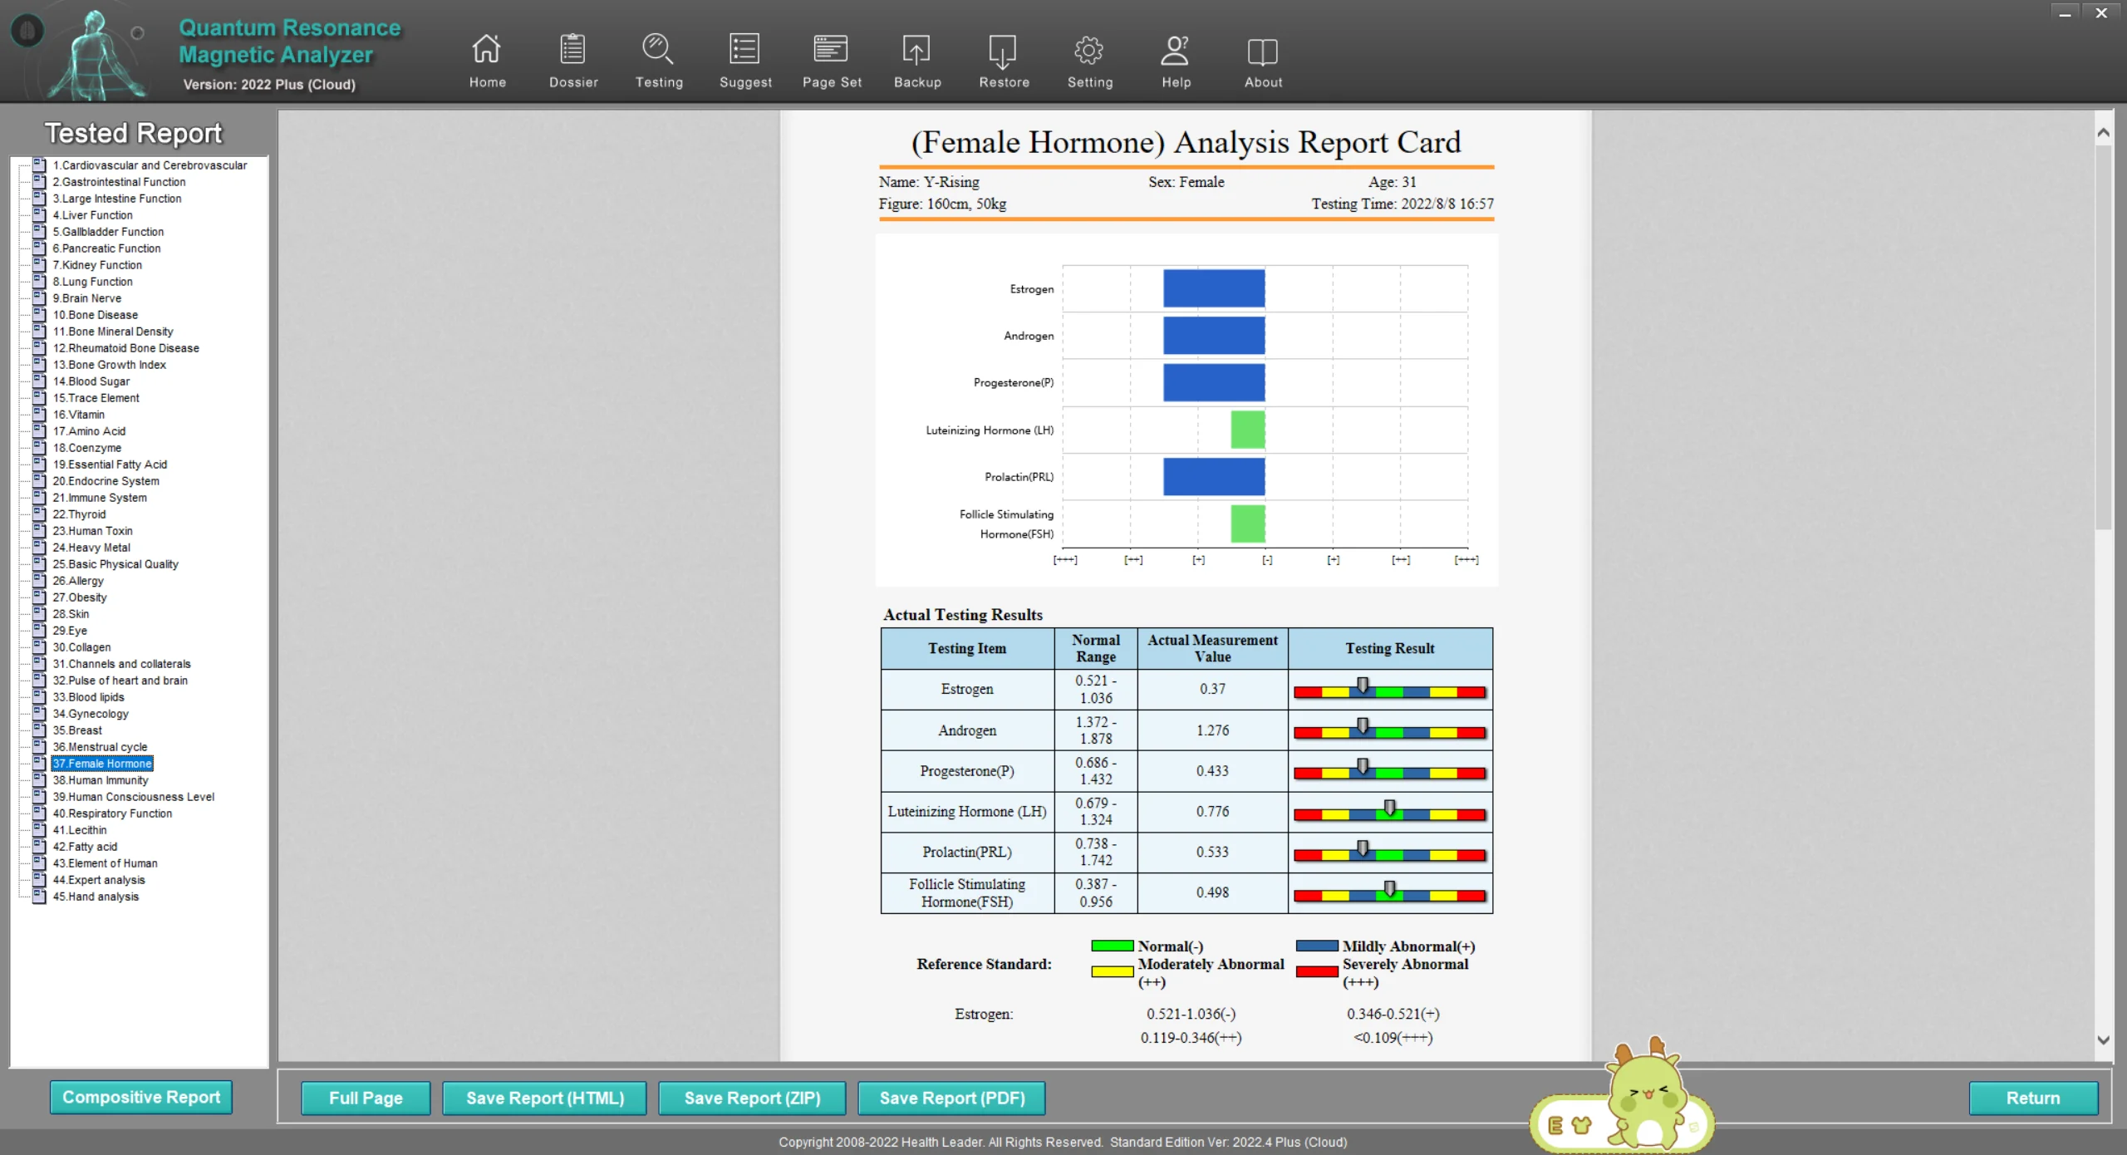This screenshot has width=2127, height=1155.
Task: Open 1.Cardiovascular and Cerebrovascular report
Action: pos(150,165)
